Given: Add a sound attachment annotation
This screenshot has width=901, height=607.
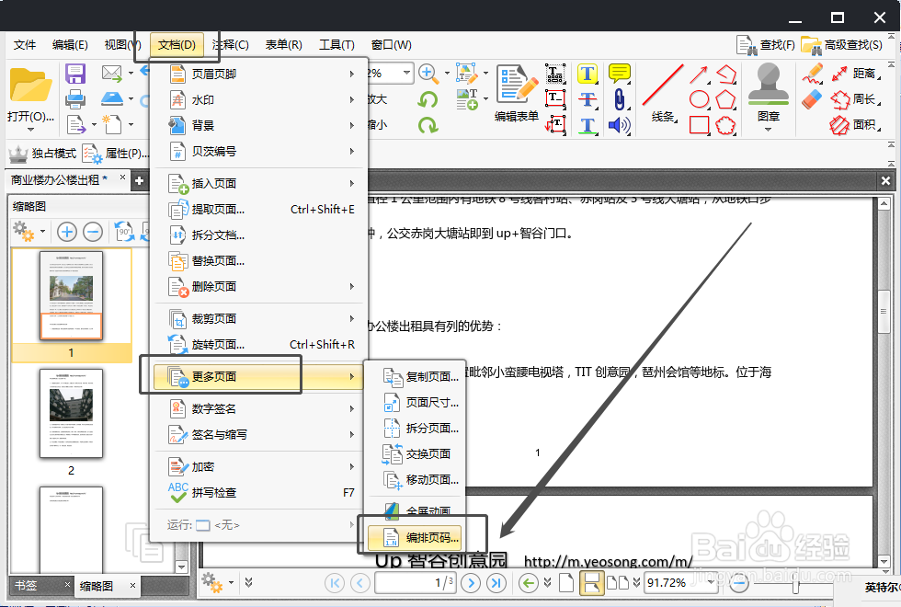Looking at the screenshot, I should (618, 124).
